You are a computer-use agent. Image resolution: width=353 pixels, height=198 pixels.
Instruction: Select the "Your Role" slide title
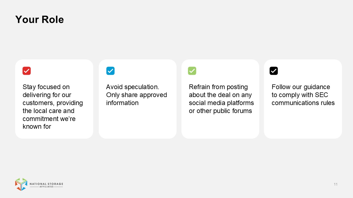39,20
